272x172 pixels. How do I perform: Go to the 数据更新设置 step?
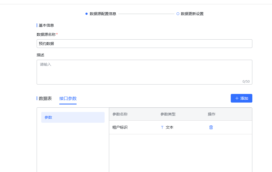point(190,14)
